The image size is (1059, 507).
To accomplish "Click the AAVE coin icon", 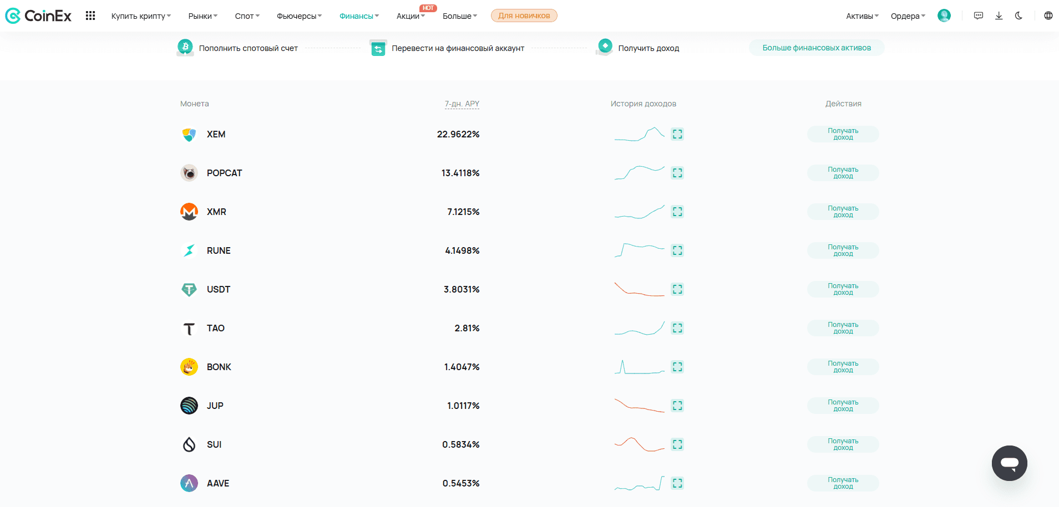I will click(x=189, y=483).
